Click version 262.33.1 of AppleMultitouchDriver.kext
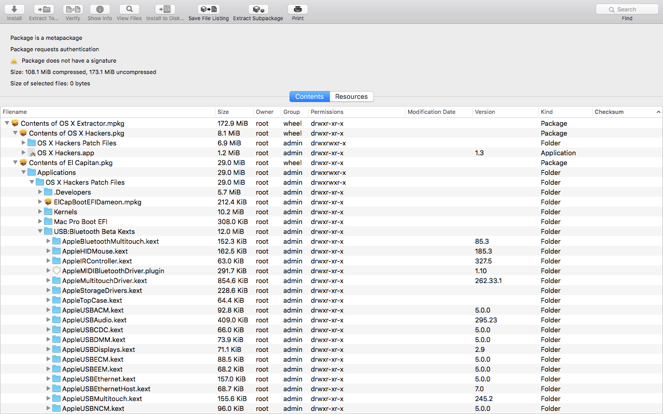663x414 pixels. pos(488,280)
